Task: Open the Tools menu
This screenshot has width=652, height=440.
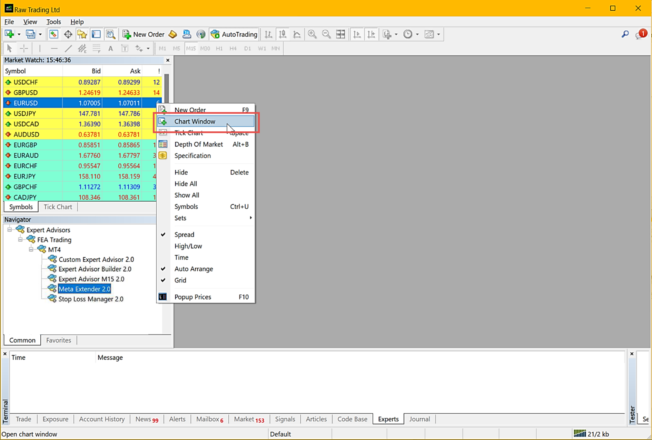Action: pyautogui.click(x=53, y=22)
